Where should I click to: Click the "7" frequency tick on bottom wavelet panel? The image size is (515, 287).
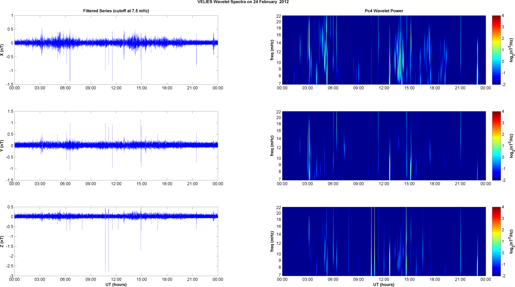click(x=280, y=275)
